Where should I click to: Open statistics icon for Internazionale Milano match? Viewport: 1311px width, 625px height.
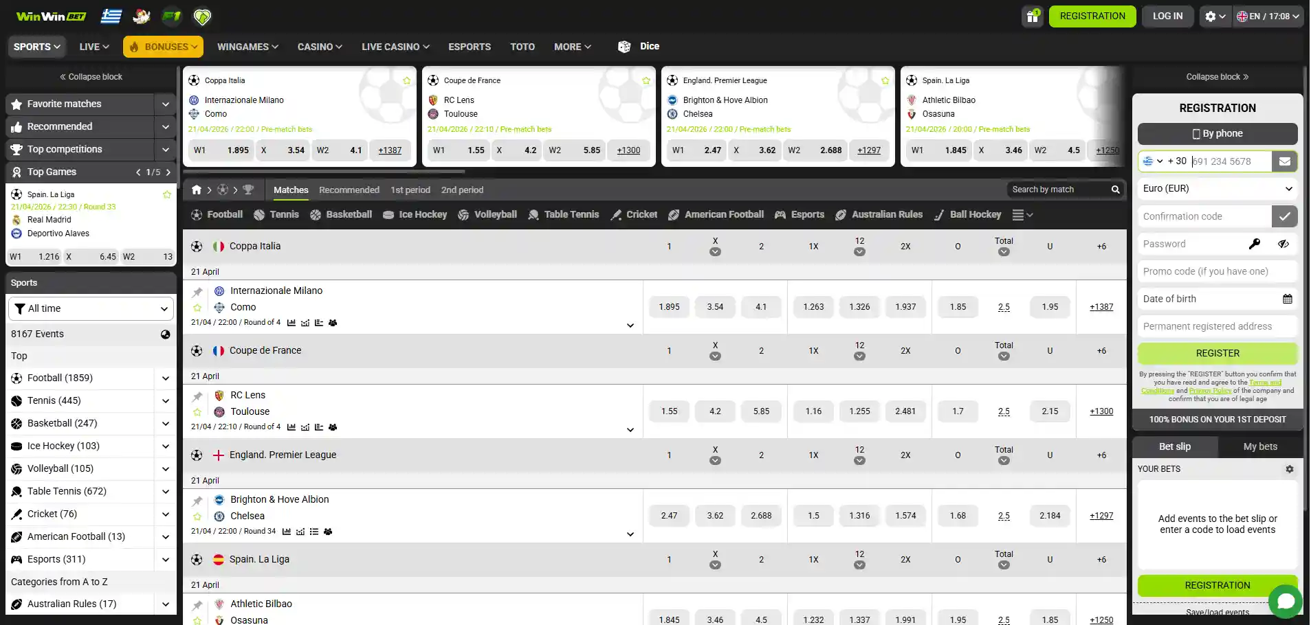click(x=291, y=323)
